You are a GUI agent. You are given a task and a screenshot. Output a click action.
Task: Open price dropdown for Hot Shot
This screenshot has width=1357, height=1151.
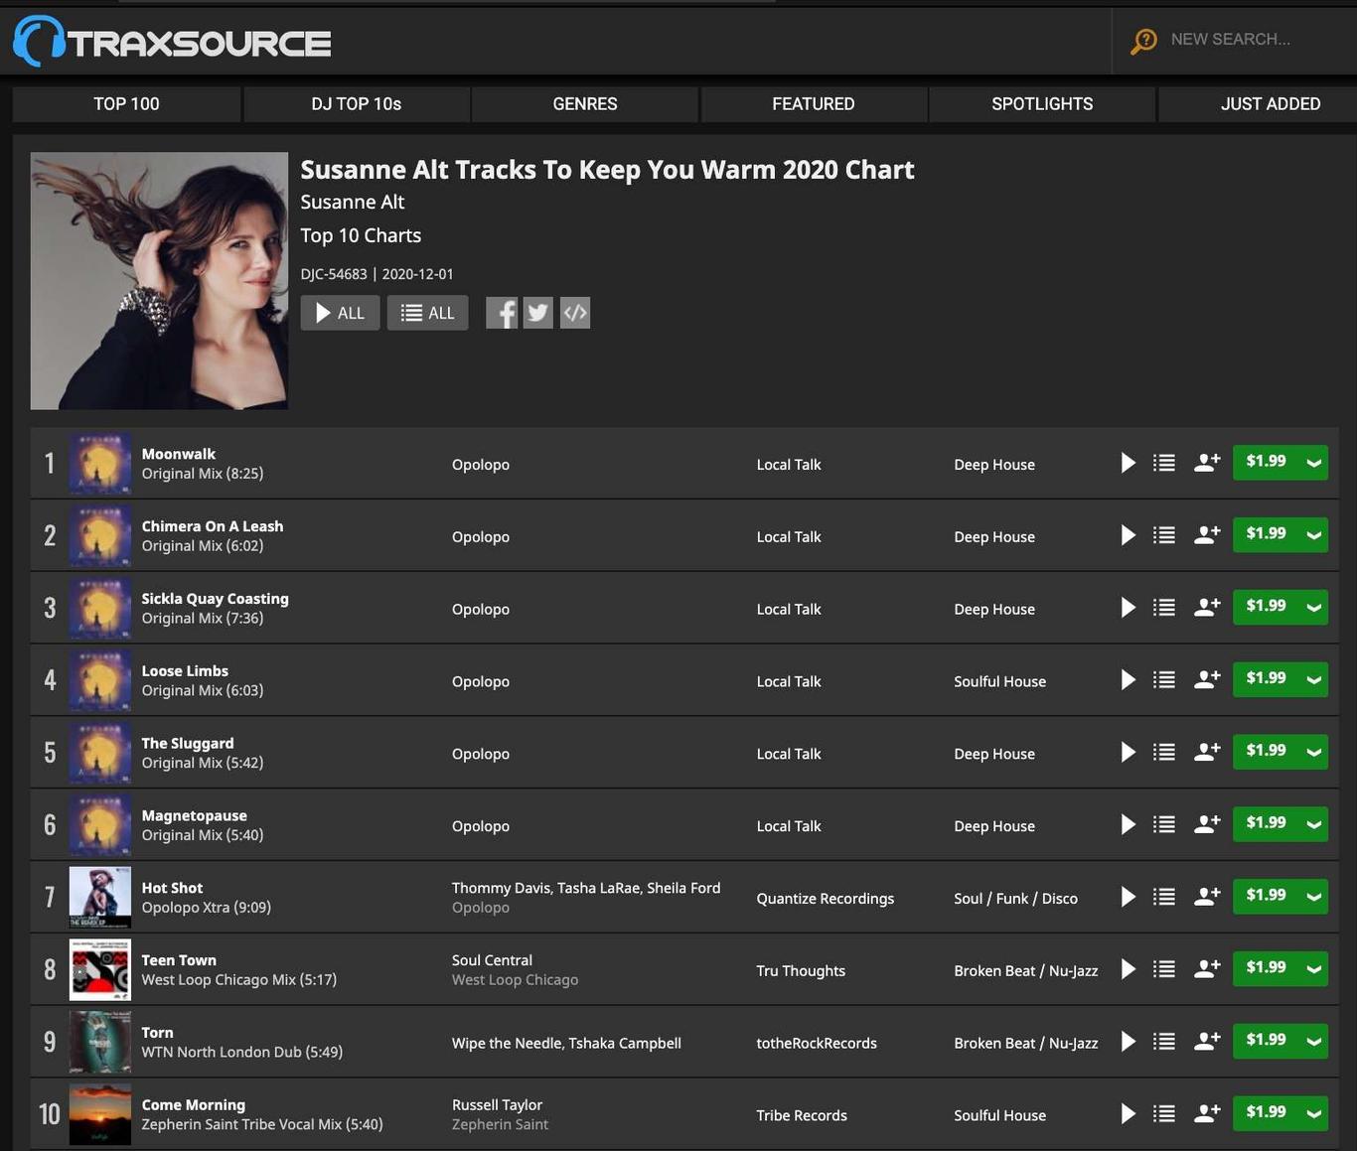(x=1314, y=897)
